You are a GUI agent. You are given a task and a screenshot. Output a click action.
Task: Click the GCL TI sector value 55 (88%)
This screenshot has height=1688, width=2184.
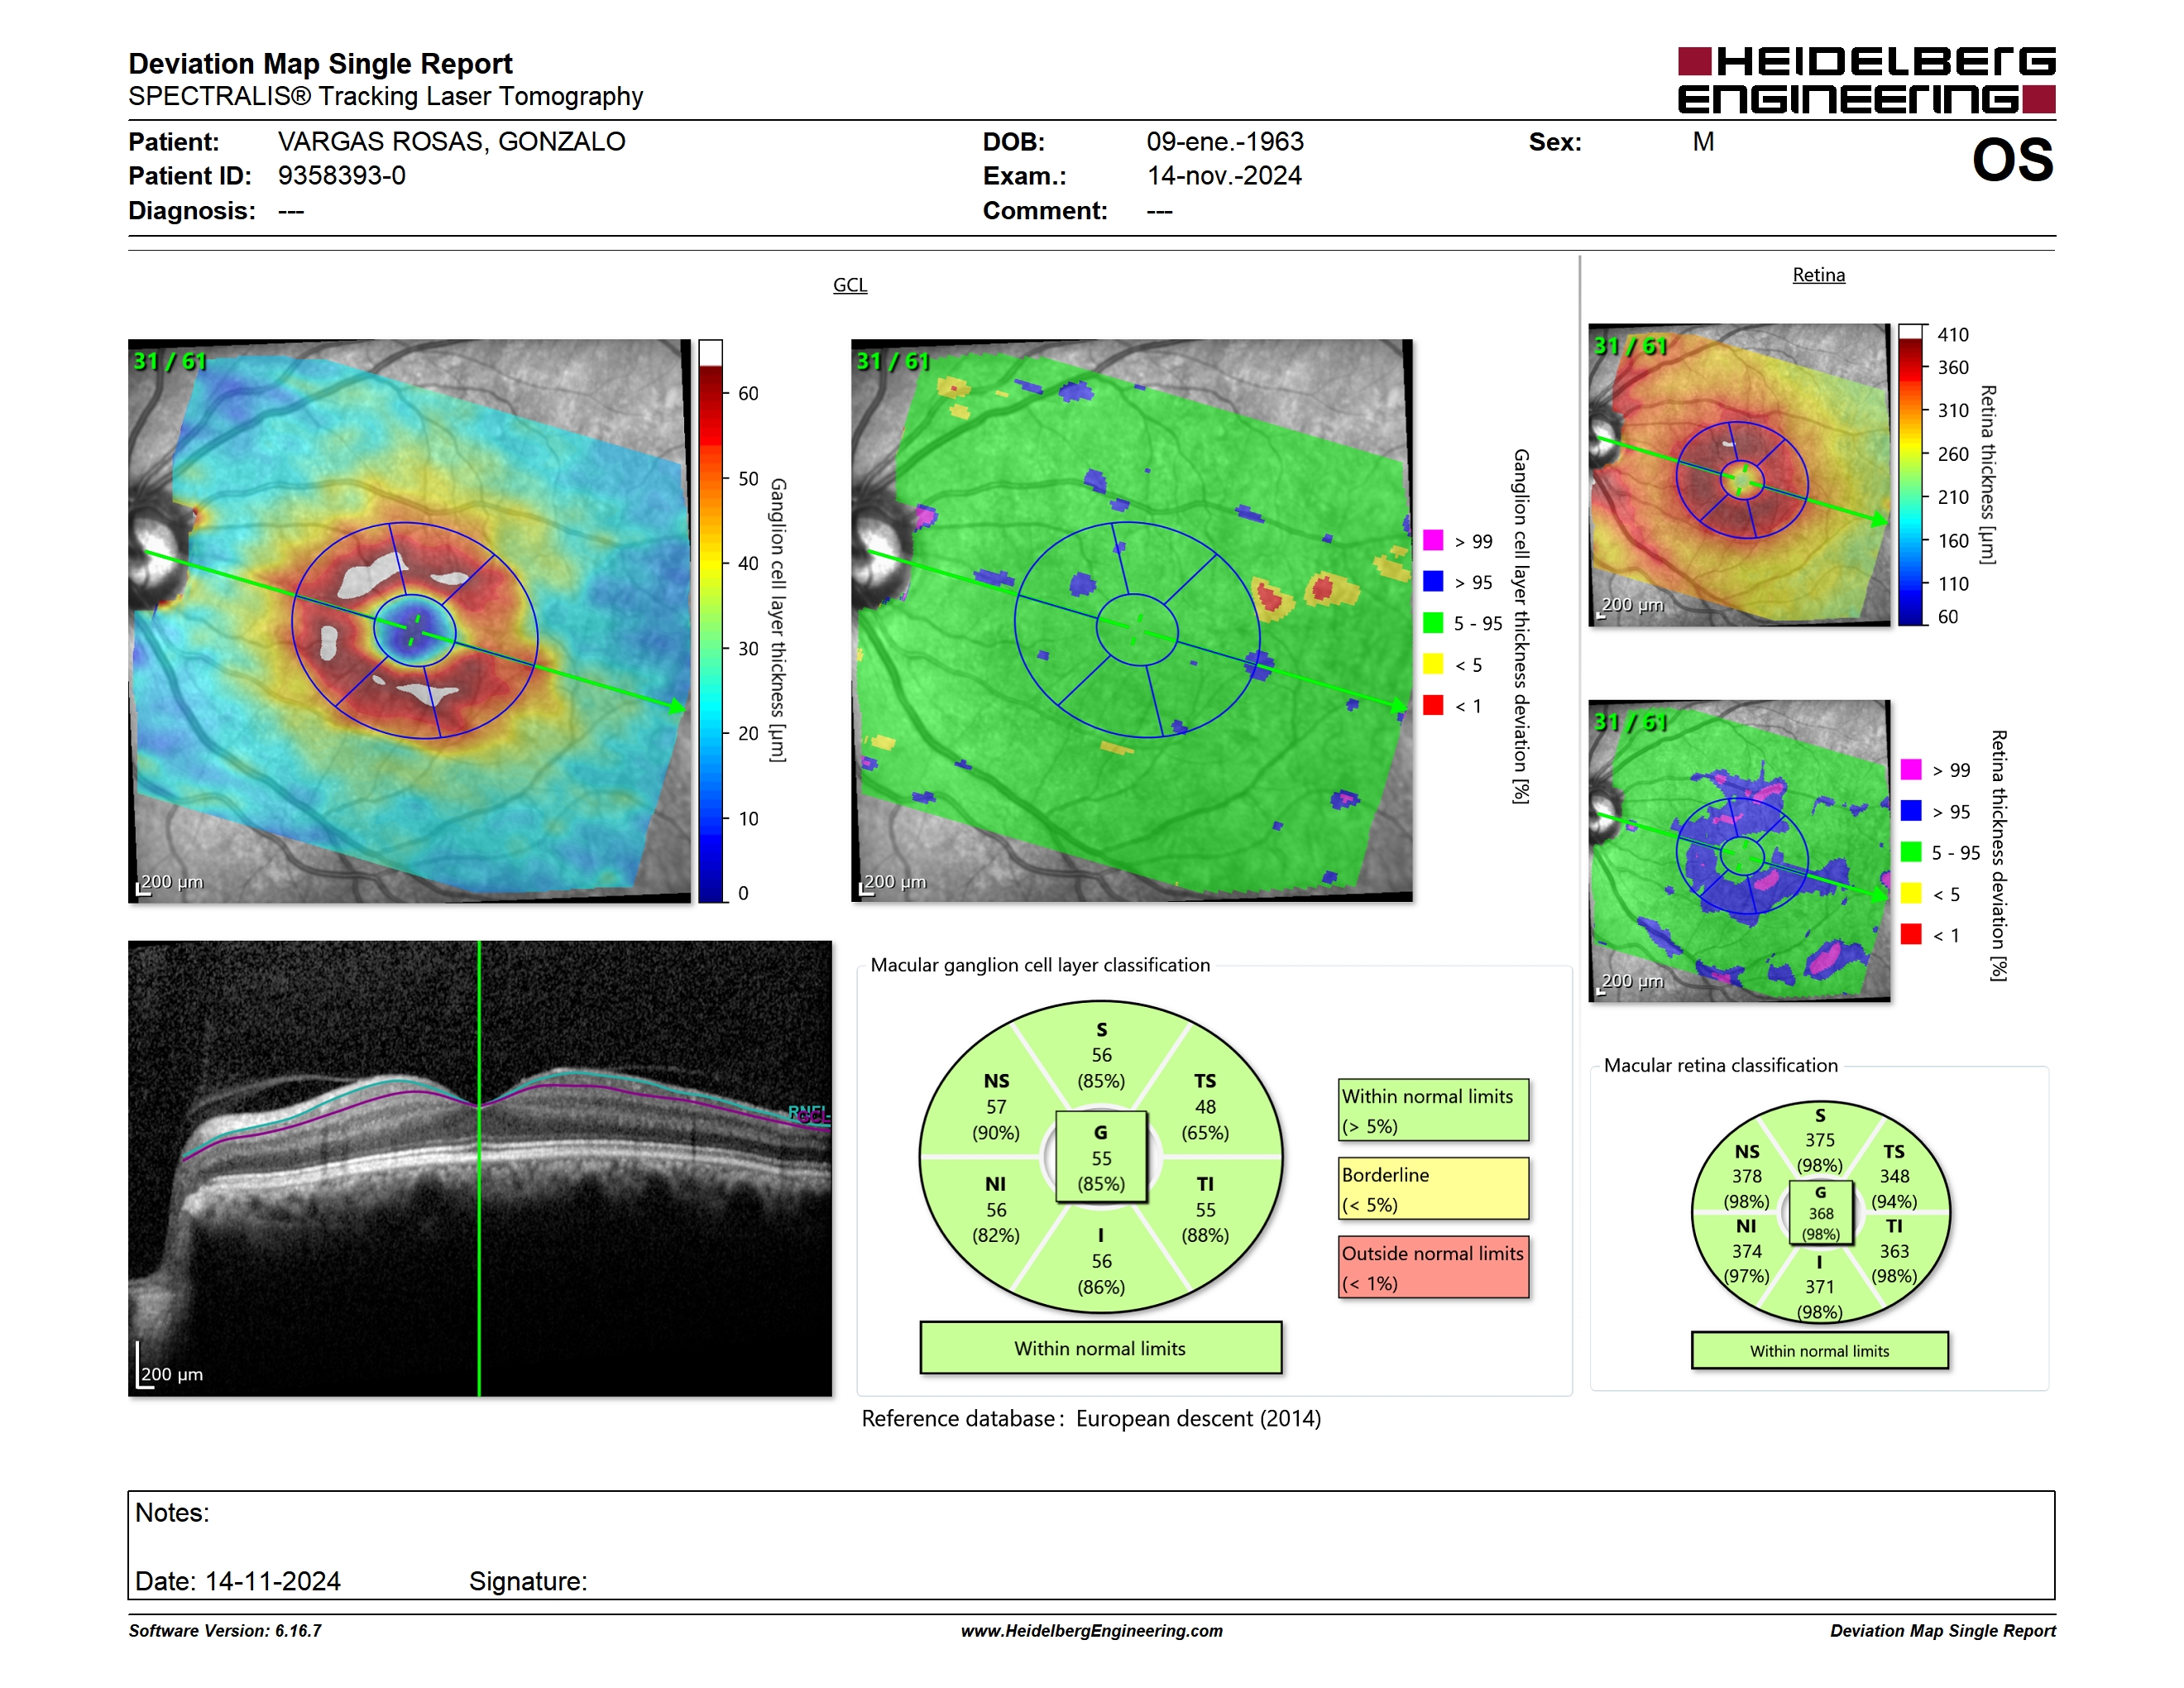coord(1205,1223)
